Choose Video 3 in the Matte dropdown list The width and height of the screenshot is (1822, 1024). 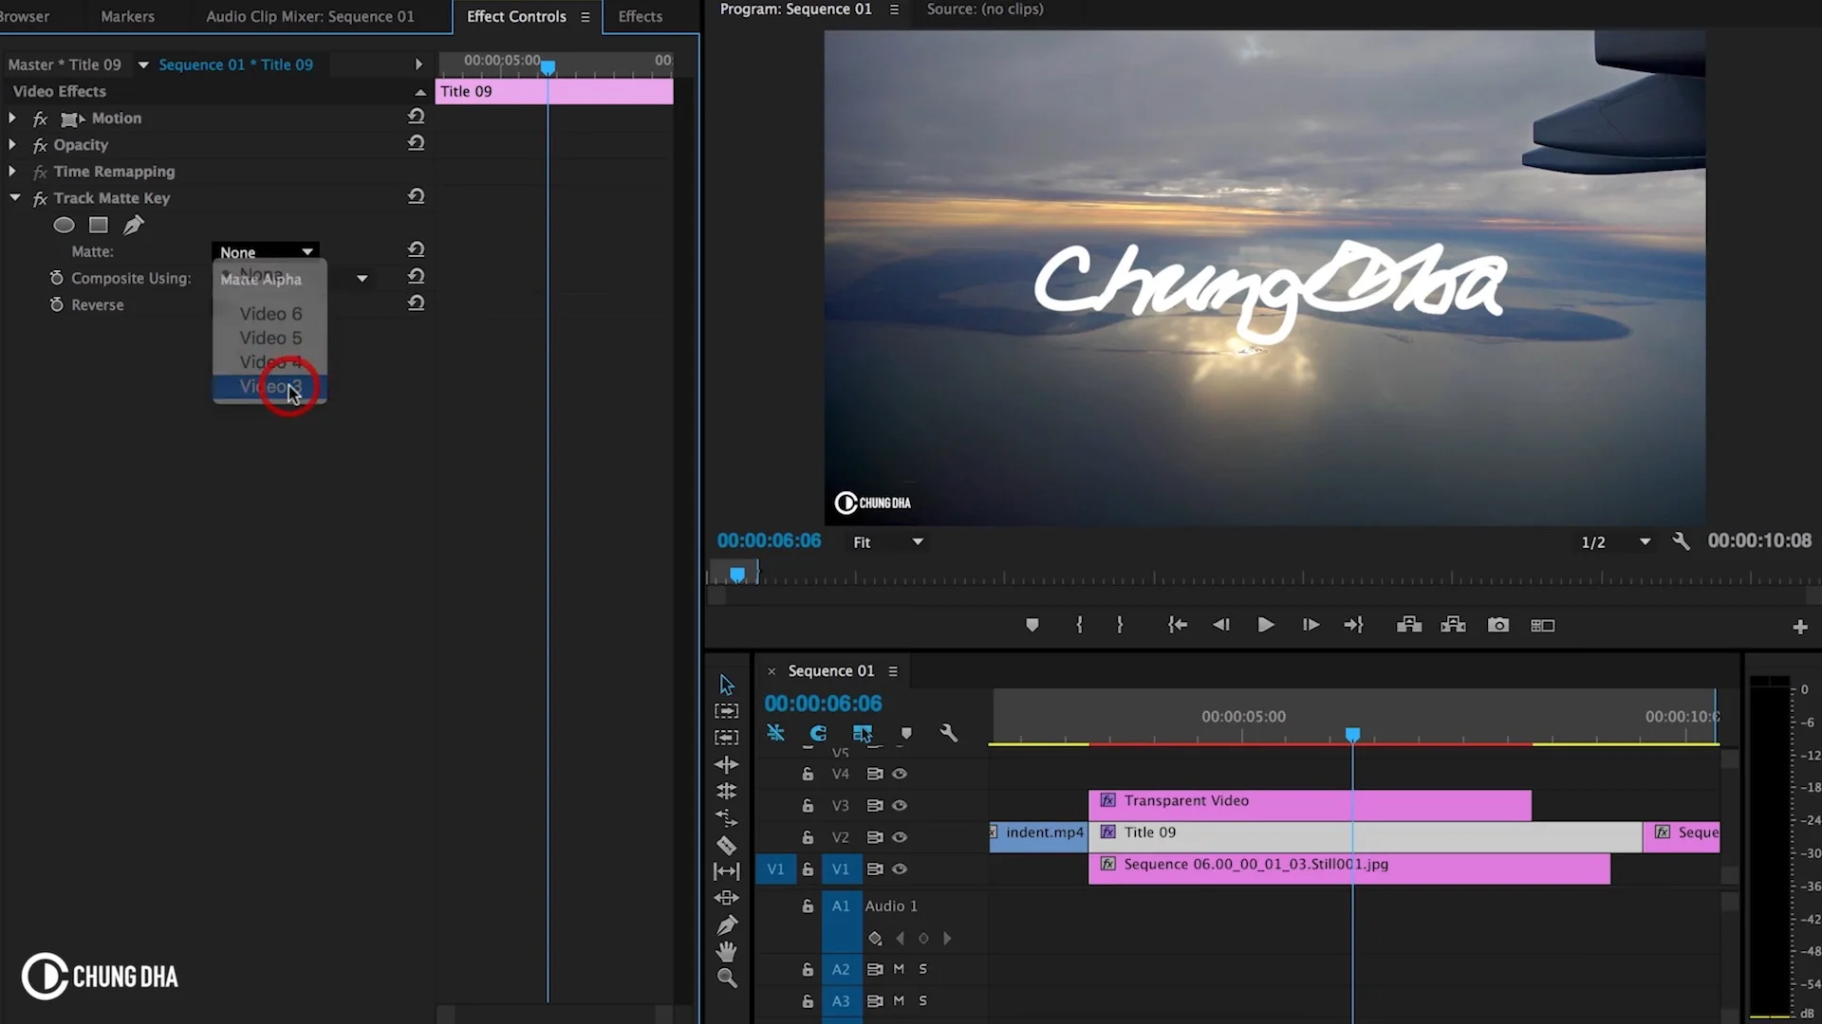[270, 387]
